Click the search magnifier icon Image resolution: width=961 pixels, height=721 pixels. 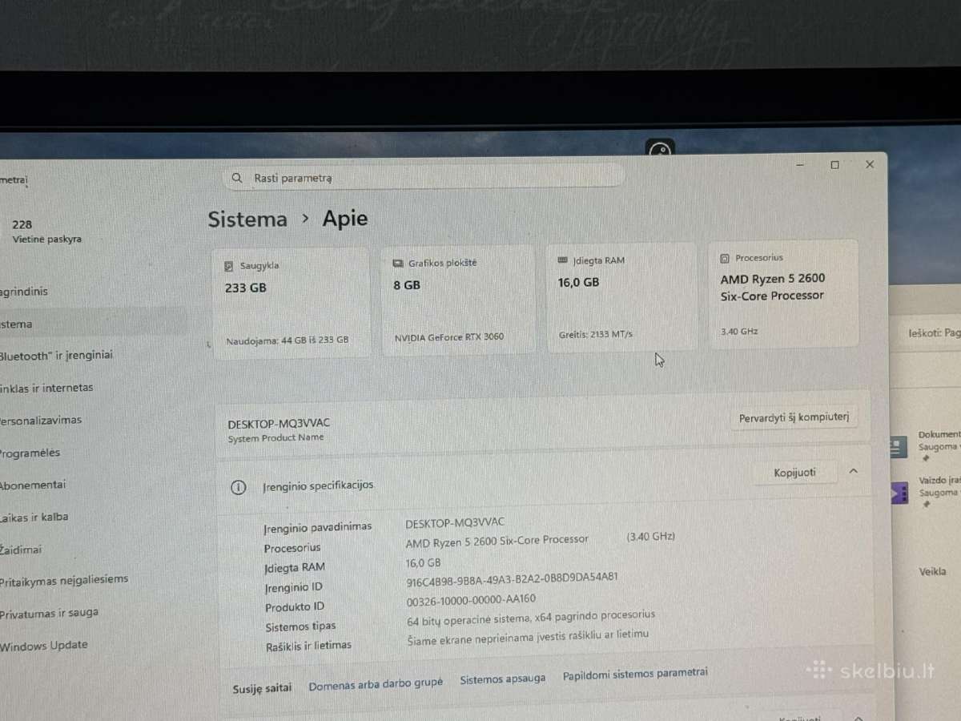236,179
